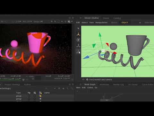Select the mug object in Hydra viewer

137,45
